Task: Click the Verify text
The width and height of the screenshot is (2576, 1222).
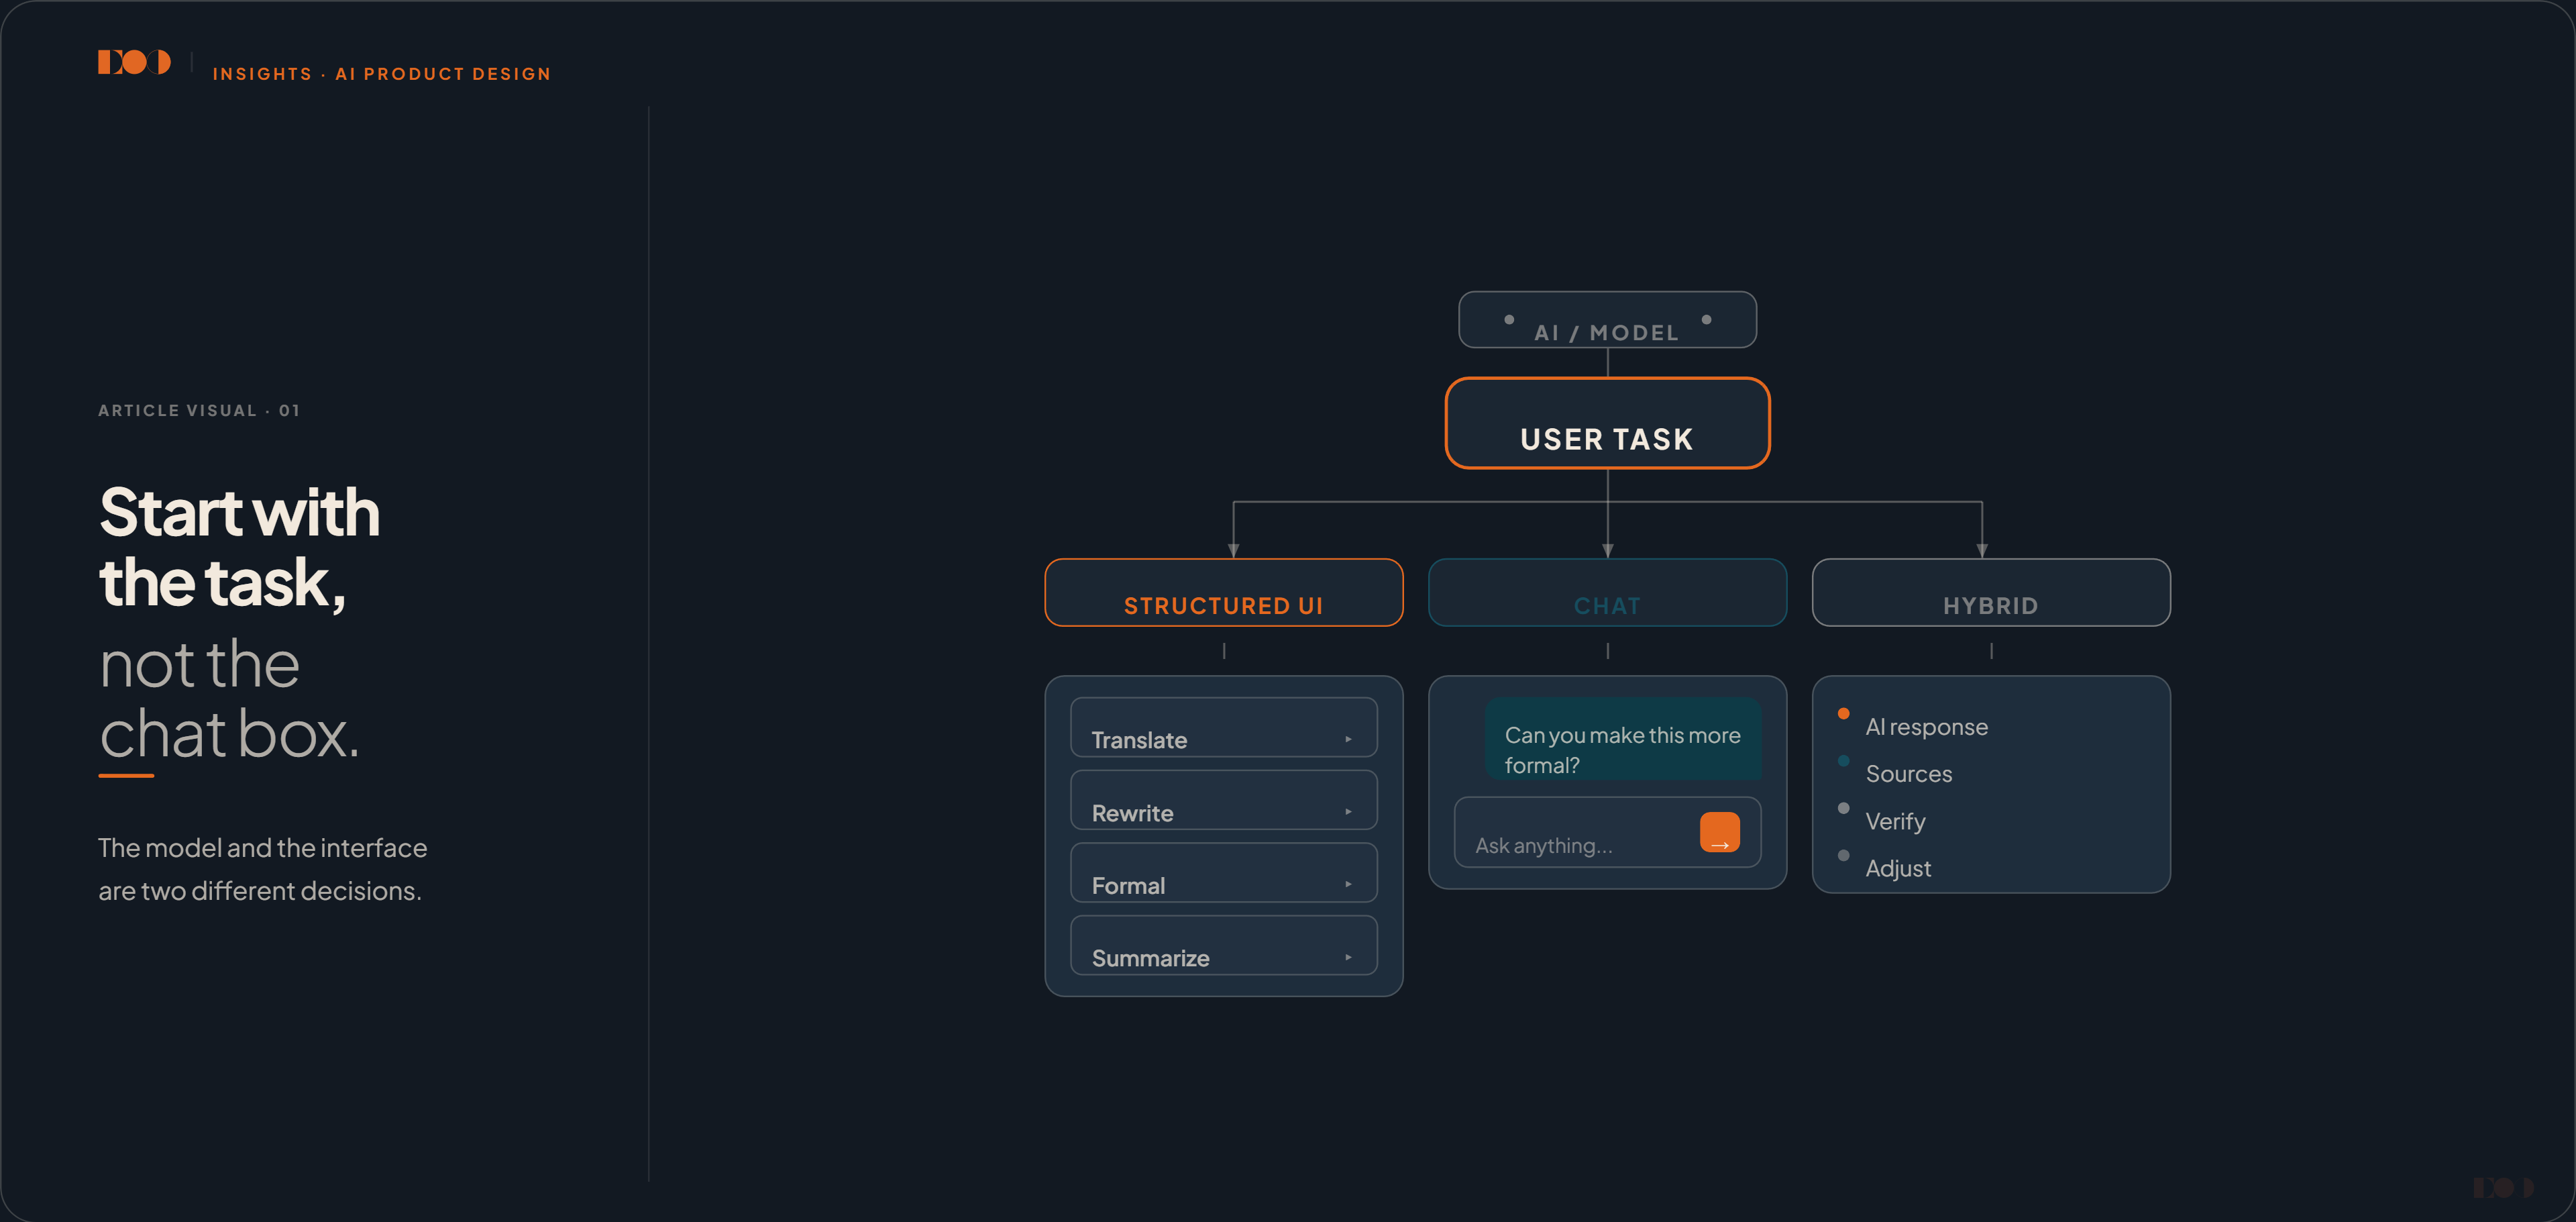Action: [x=1895, y=821]
